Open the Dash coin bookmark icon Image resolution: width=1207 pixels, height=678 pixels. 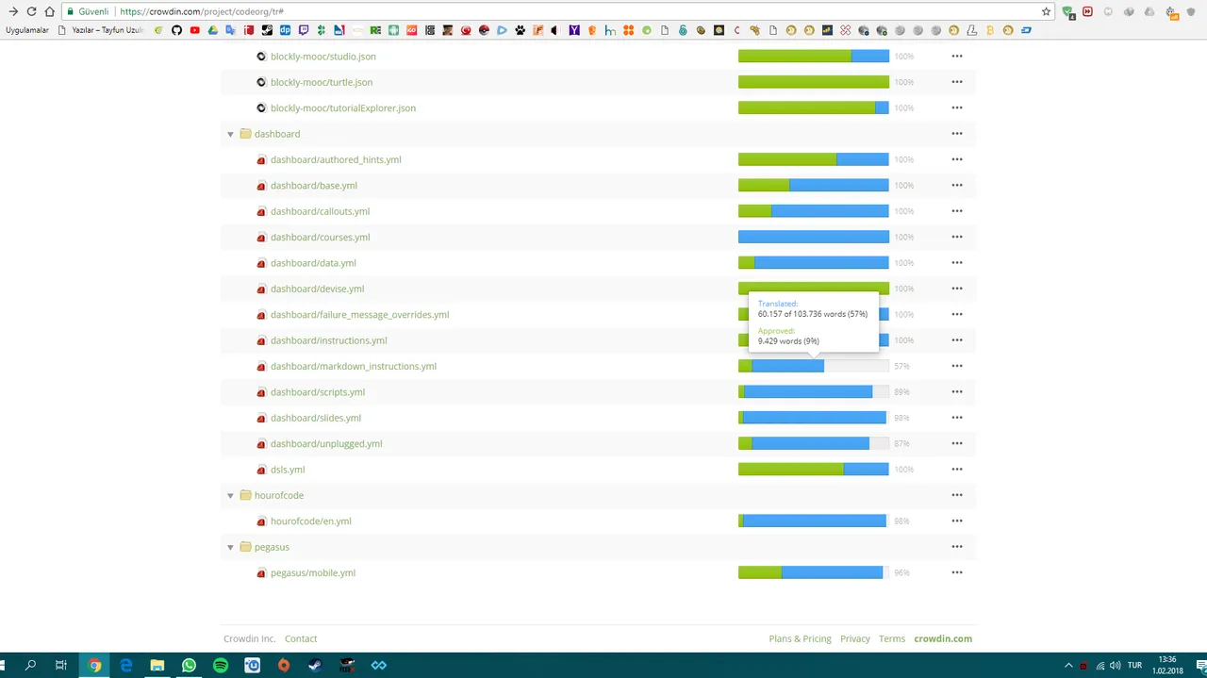(x=1026, y=30)
